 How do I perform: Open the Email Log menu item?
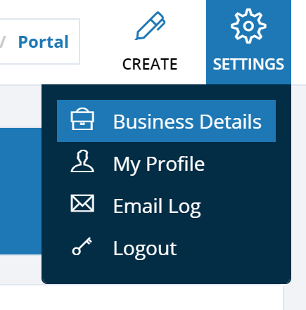(166, 205)
